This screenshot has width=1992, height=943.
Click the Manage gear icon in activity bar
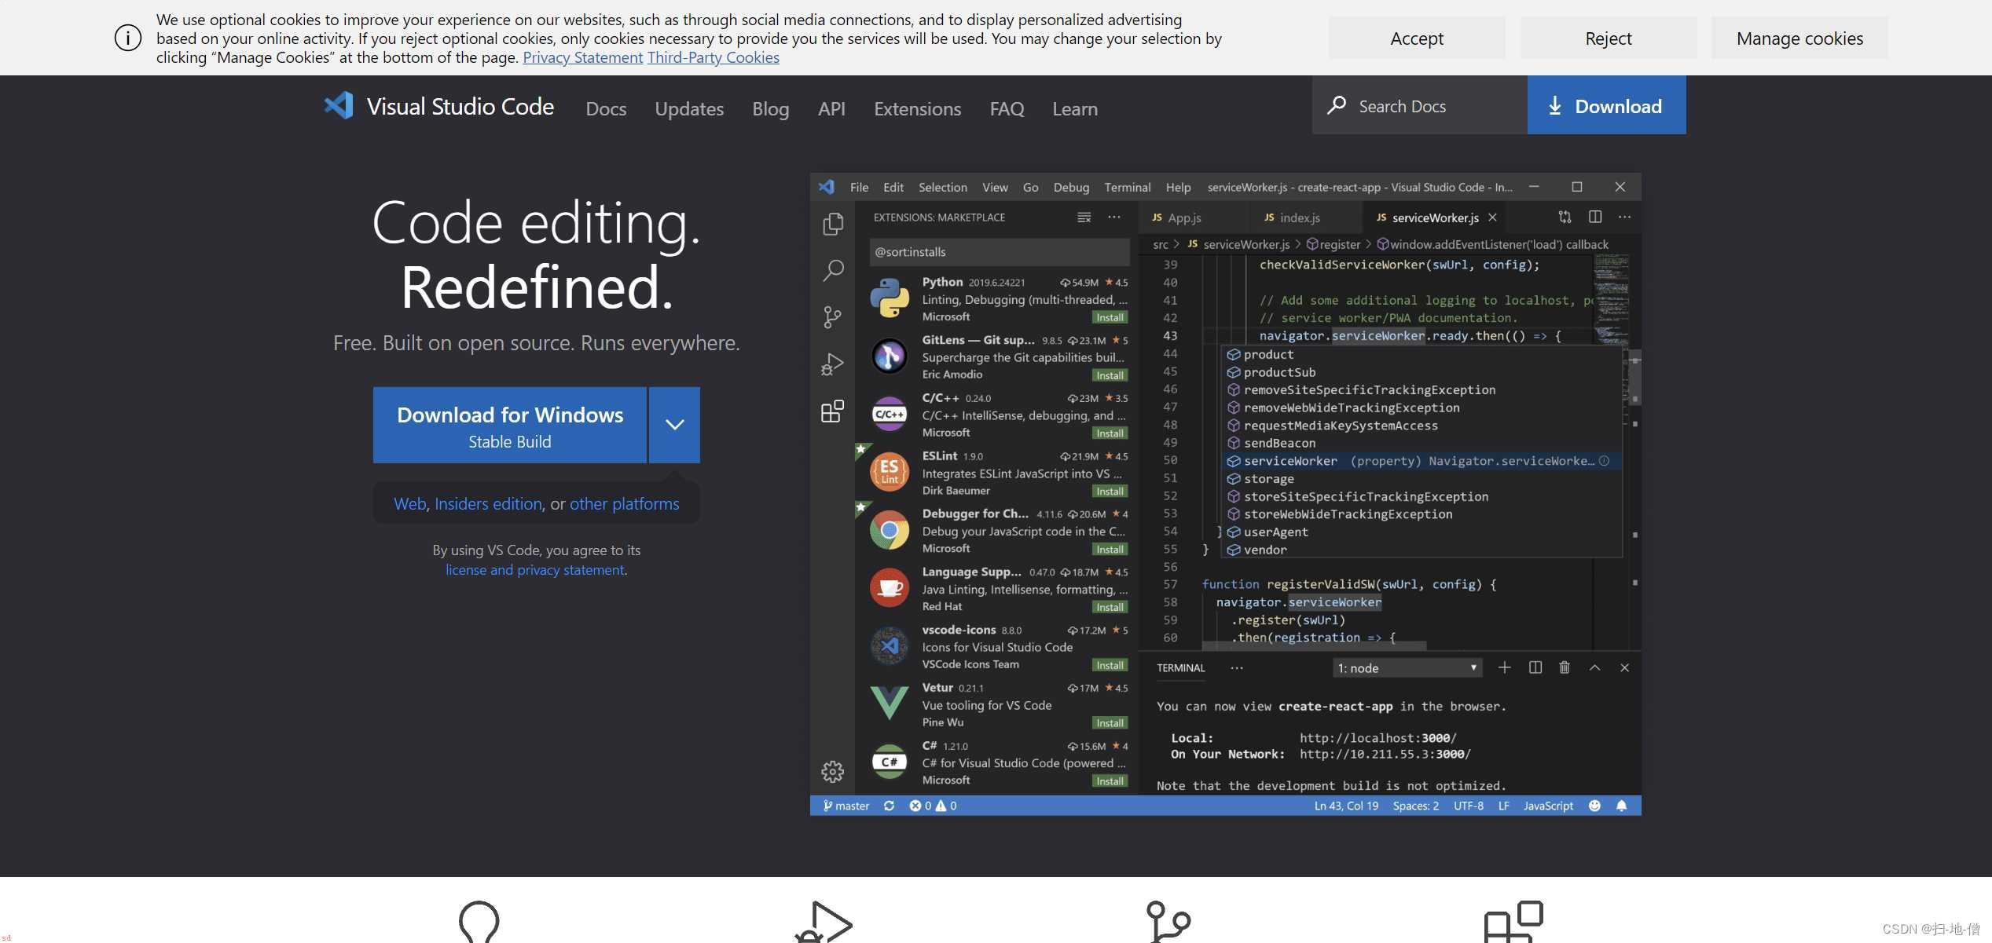[x=833, y=772]
